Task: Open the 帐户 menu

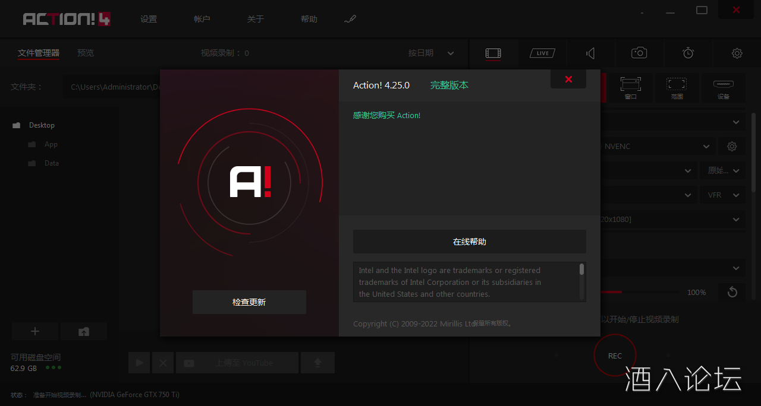Action: [202, 19]
